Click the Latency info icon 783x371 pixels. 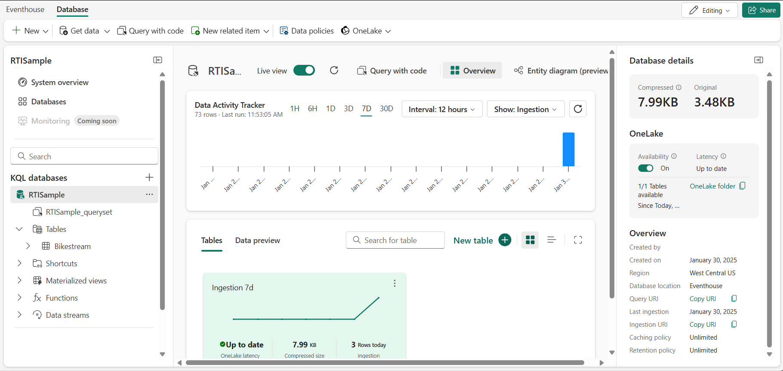click(x=723, y=156)
